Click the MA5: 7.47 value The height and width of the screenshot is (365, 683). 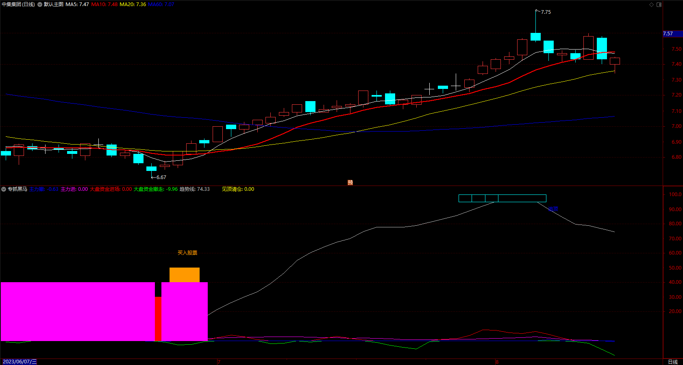[x=77, y=4]
